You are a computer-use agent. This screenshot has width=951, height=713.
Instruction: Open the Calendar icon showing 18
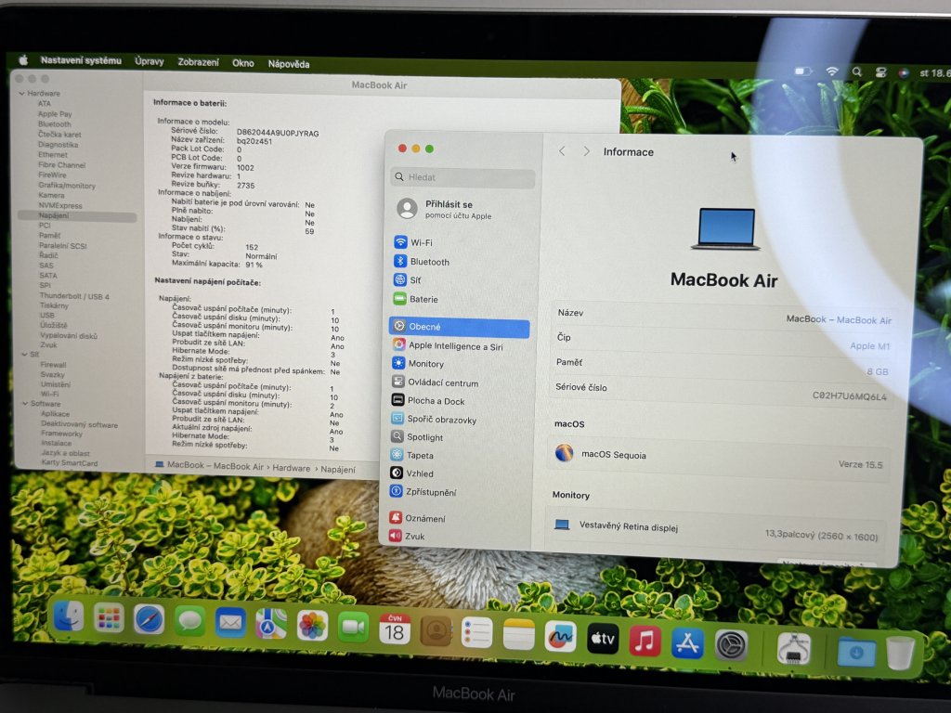(394, 629)
